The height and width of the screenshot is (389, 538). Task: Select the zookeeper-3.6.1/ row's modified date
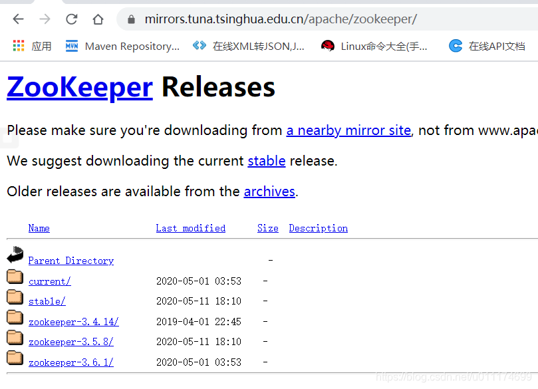199,362
